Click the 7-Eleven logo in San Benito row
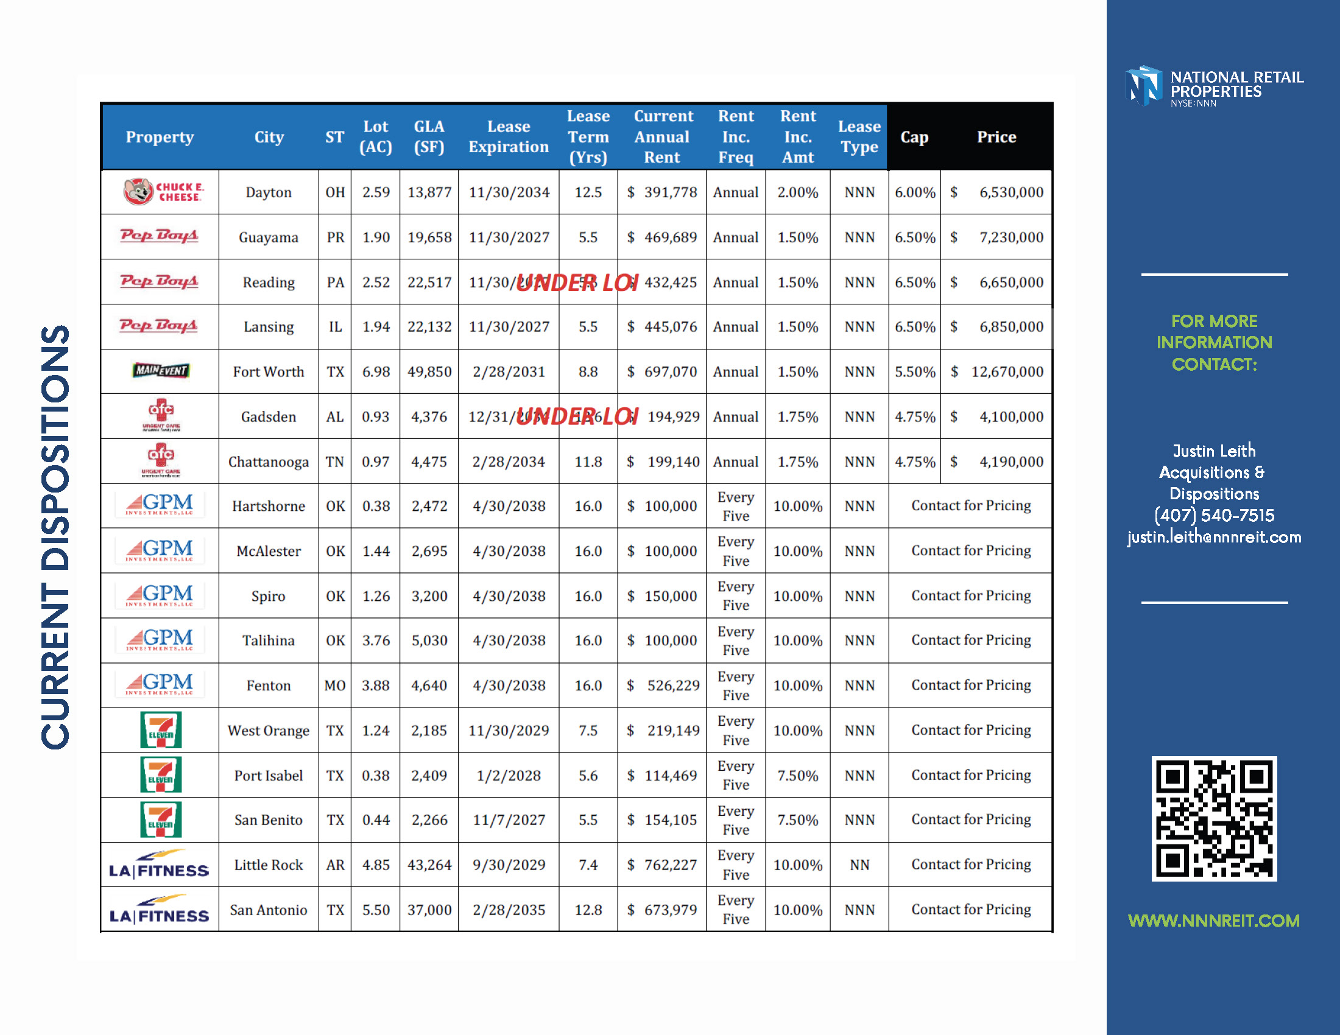This screenshot has height=1035, width=1340. coord(161,819)
